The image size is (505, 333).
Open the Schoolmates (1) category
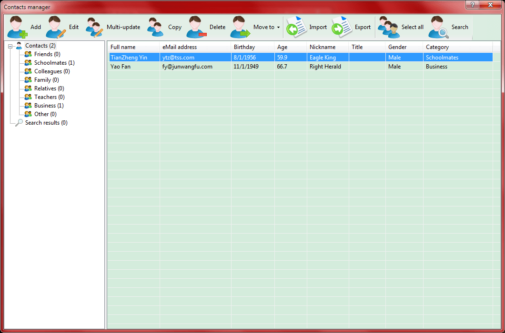tap(54, 63)
